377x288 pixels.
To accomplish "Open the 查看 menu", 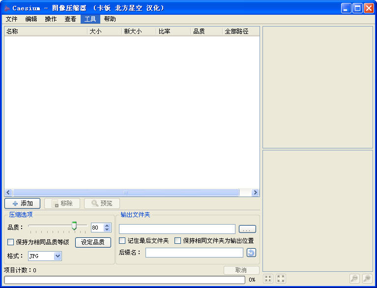I will point(70,19).
